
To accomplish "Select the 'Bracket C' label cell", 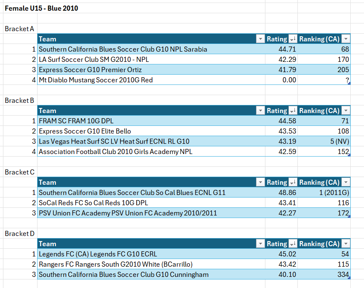I will [20, 172].
